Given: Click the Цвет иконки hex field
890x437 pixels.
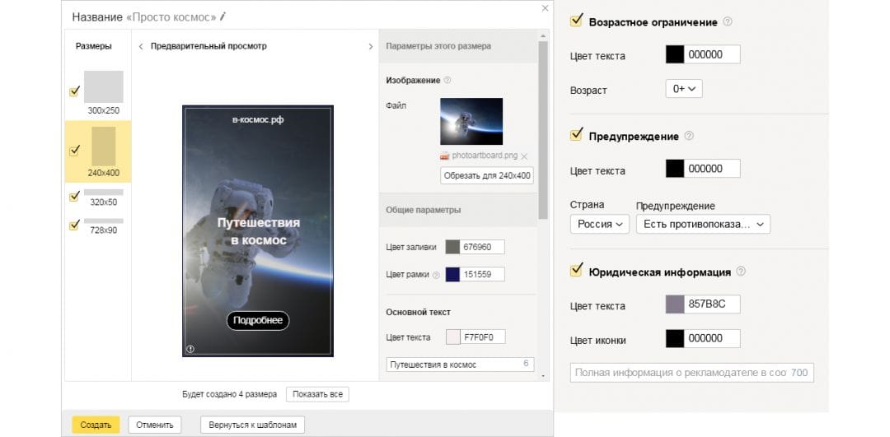Looking at the screenshot, I should [712, 338].
